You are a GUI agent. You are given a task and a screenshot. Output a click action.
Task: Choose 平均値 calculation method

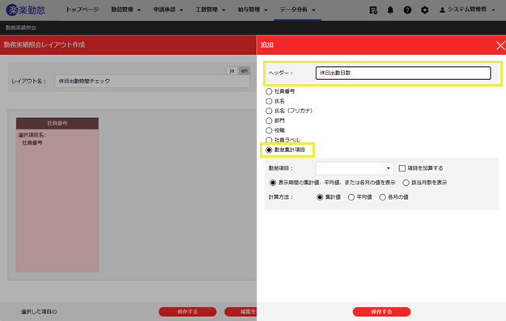[x=351, y=197]
